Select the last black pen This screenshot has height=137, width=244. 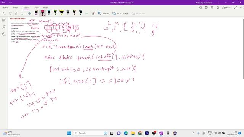80,13
